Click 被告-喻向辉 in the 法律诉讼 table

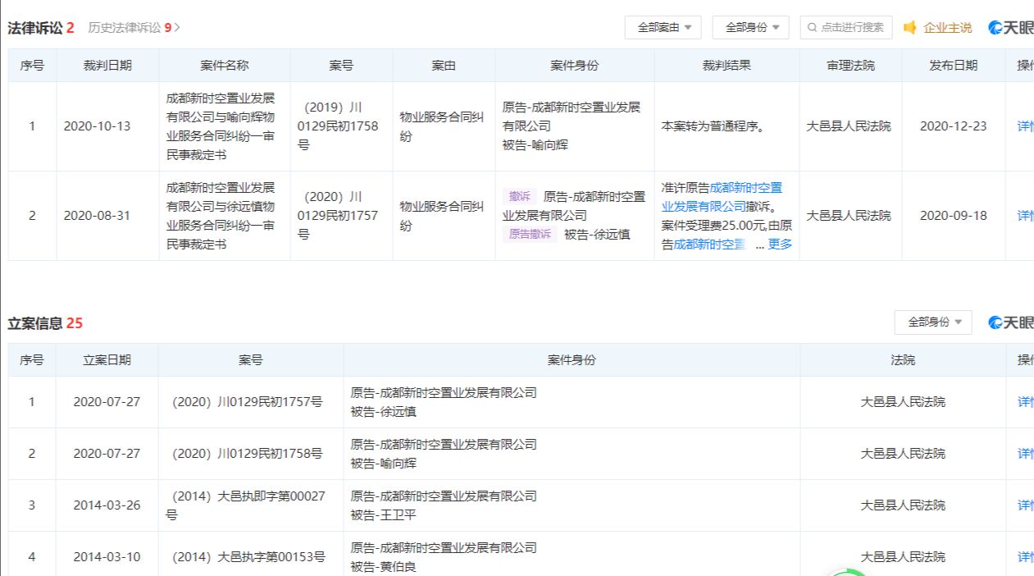(x=535, y=145)
